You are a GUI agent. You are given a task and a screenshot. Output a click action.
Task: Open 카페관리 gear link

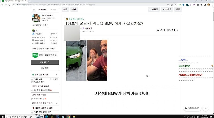click(x=37, y=25)
